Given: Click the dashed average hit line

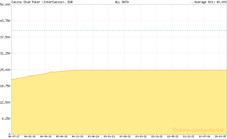Looking at the screenshot, I should click(119, 30).
